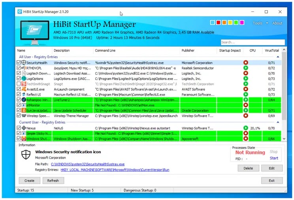294x200 pixels.
Task: Click the Create button
Action: pos(29,181)
